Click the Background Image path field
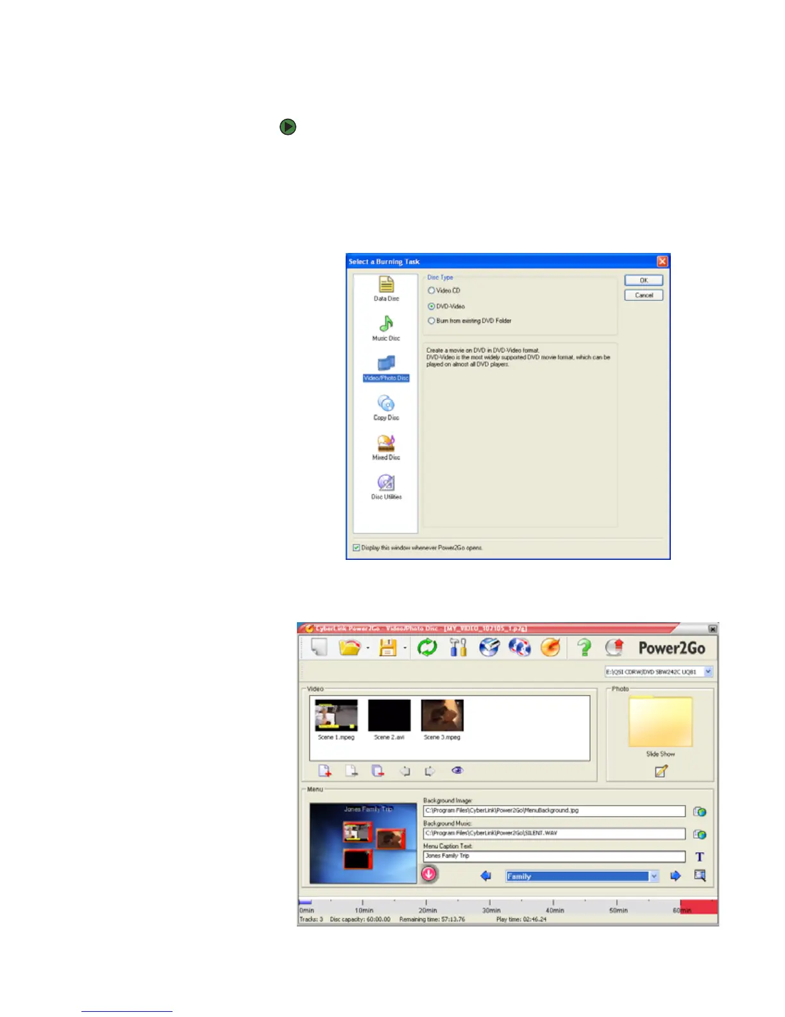785x1017 pixels. point(554,811)
